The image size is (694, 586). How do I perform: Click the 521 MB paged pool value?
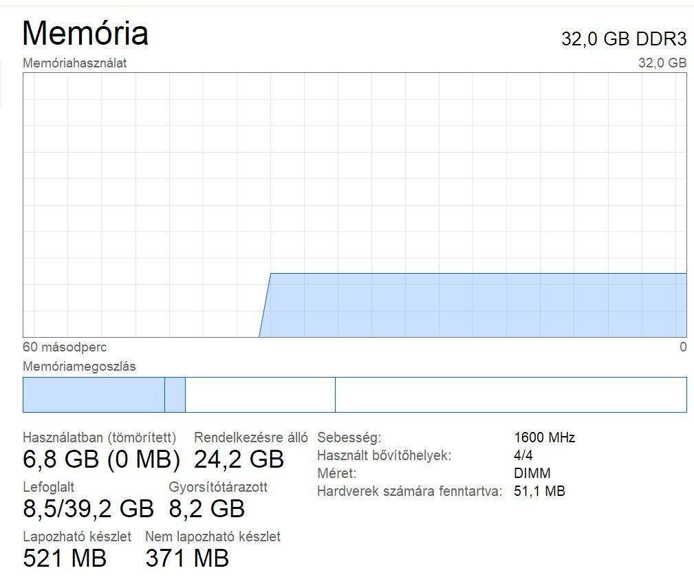[x=65, y=558]
